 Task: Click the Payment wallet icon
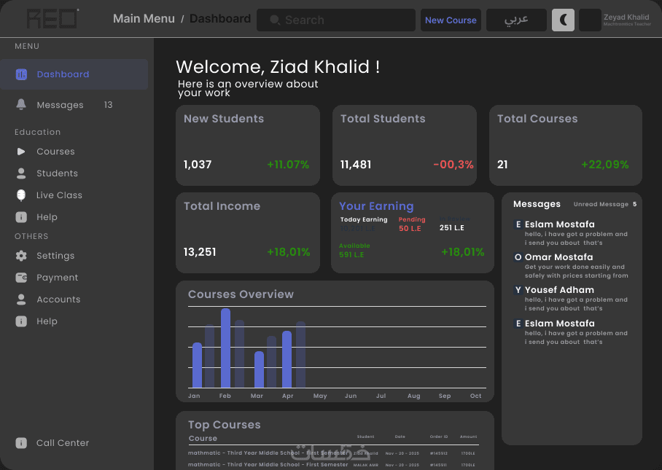coord(21,278)
